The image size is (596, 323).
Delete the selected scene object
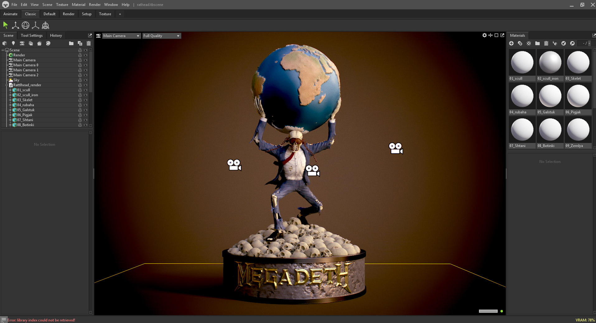tap(89, 43)
